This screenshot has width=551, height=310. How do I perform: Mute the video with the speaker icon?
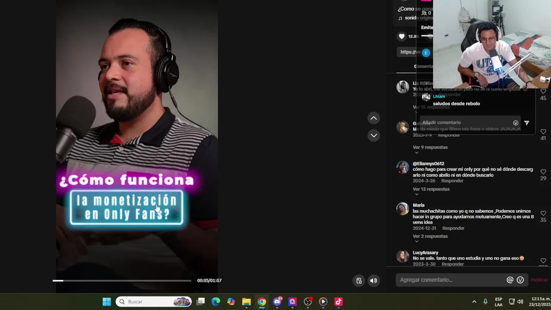(374, 281)
